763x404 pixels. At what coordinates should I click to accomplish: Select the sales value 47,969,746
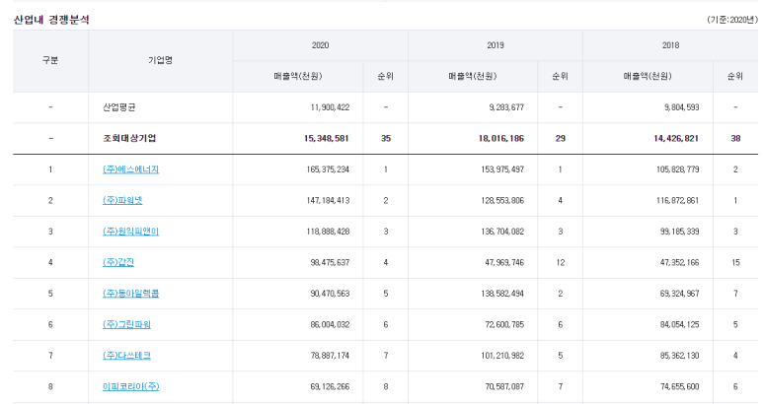click(504, 263)
